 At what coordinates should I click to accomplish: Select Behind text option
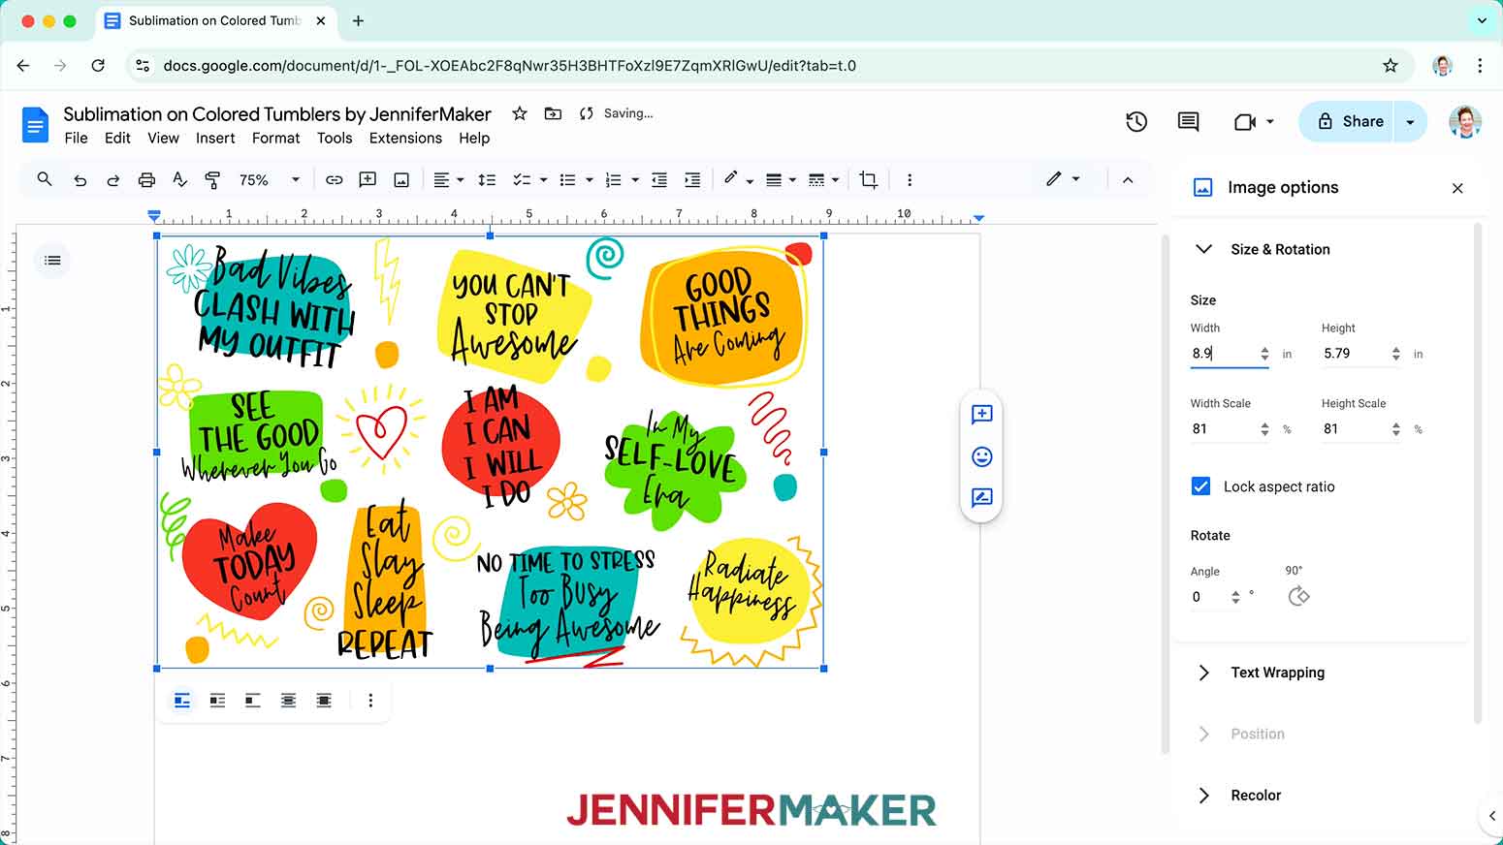tap(288, 700)
